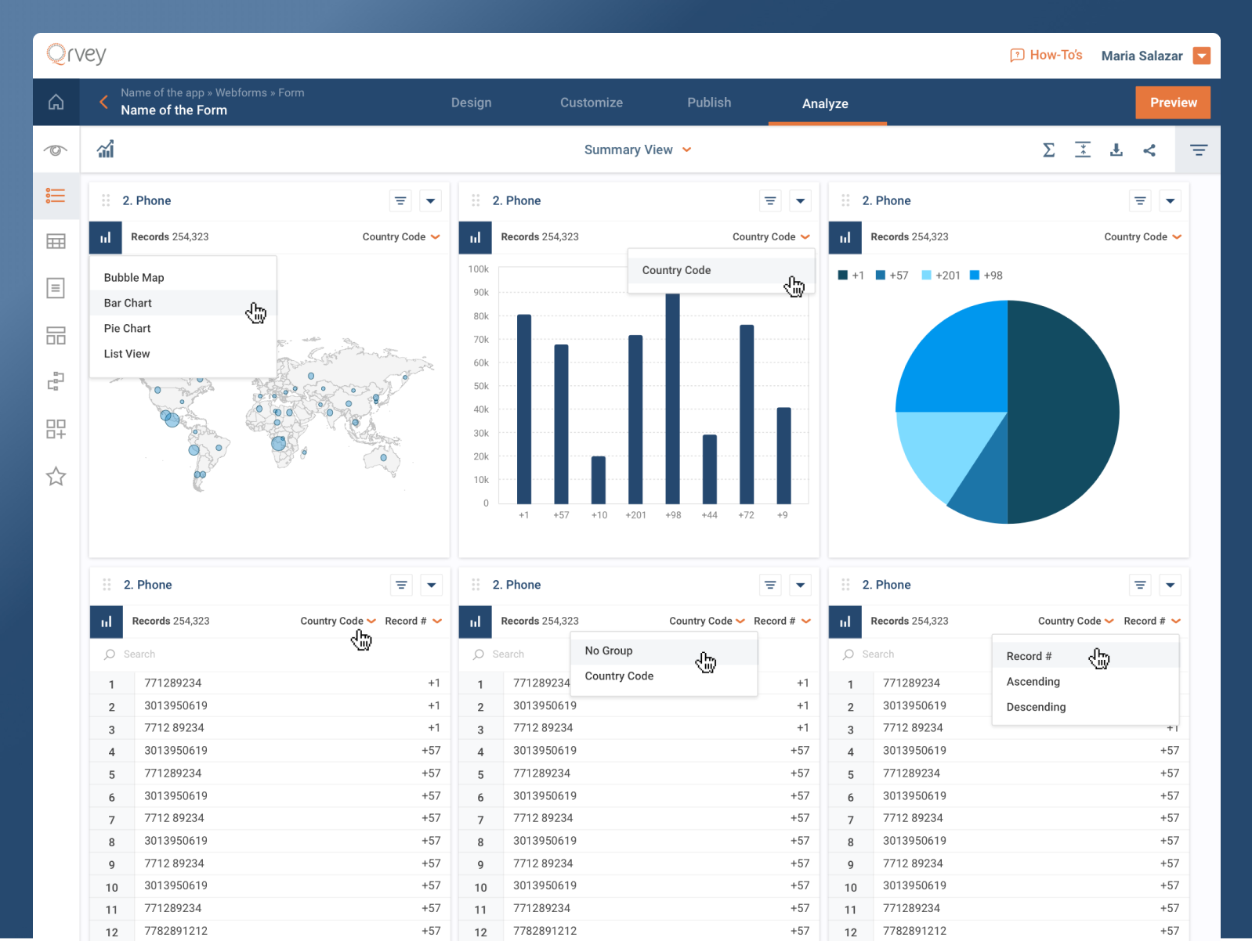The image size is (1252, 941).
Task: Open the How-To's link
Action: point(1055,55)
